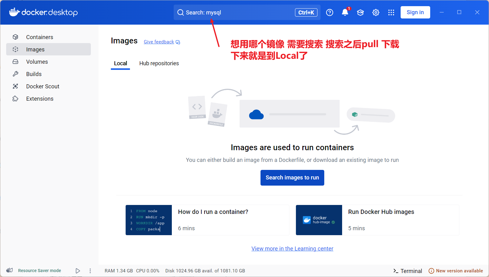Open the apps grid icon
Viewport: 489px width, 277px height.
pos(391,13)
